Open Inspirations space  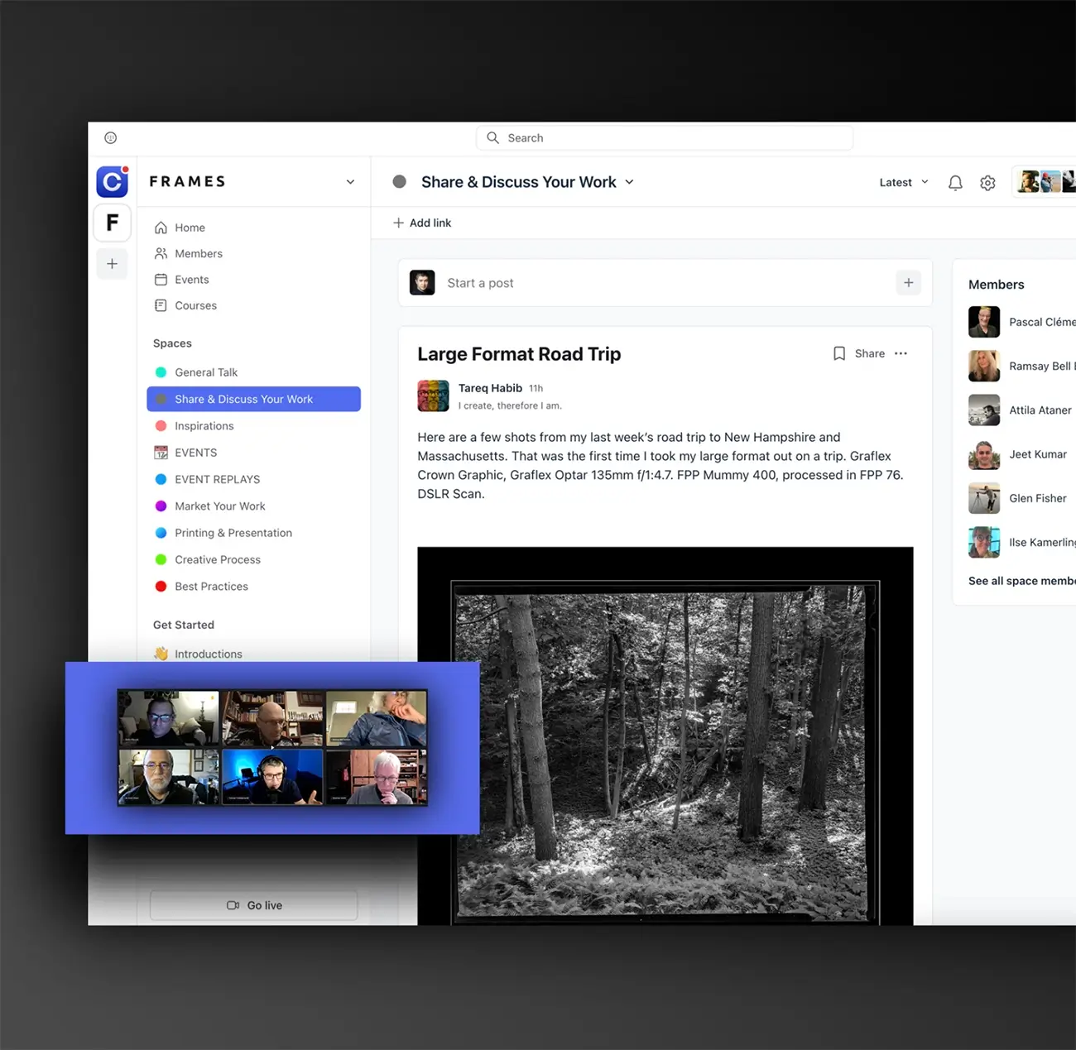253,426
